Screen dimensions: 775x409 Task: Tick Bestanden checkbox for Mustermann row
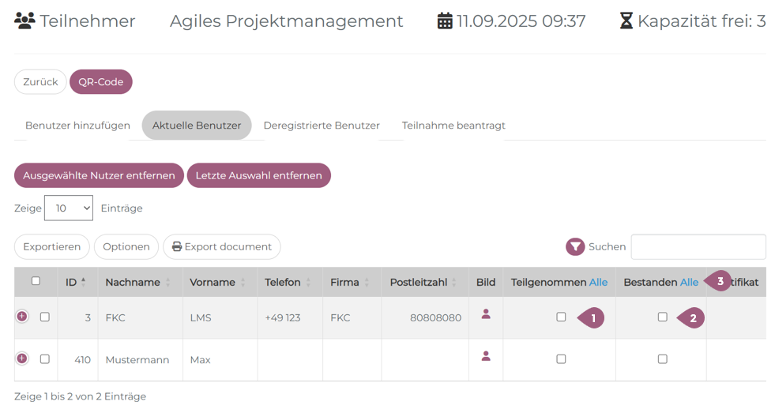[662, 359]
